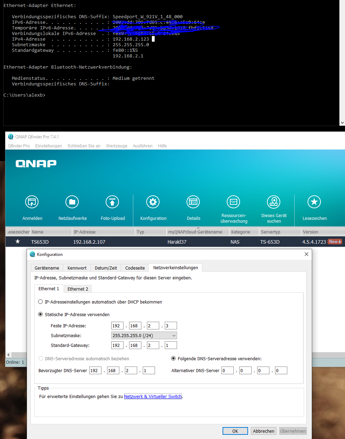The width and height of the screenshot is (345, 439).
Task: Sort by the Servertyp column header
Action: tap(280, 232)
